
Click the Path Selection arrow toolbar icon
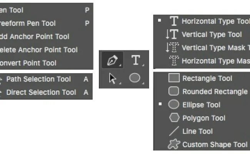112,79
